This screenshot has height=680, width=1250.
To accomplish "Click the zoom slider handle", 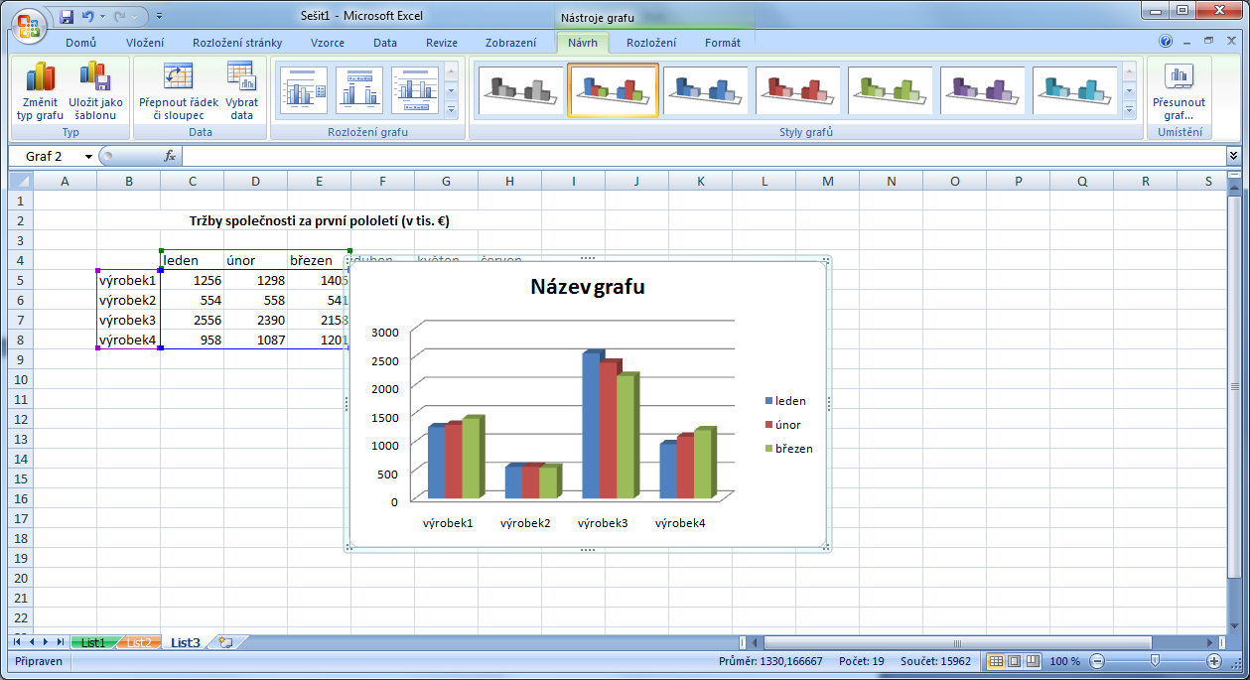I will [x=1155, y=661].
